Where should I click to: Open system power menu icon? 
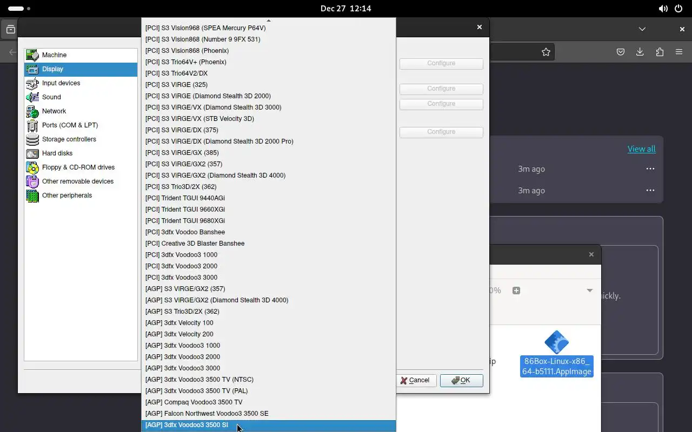click(x=678, y=9)
